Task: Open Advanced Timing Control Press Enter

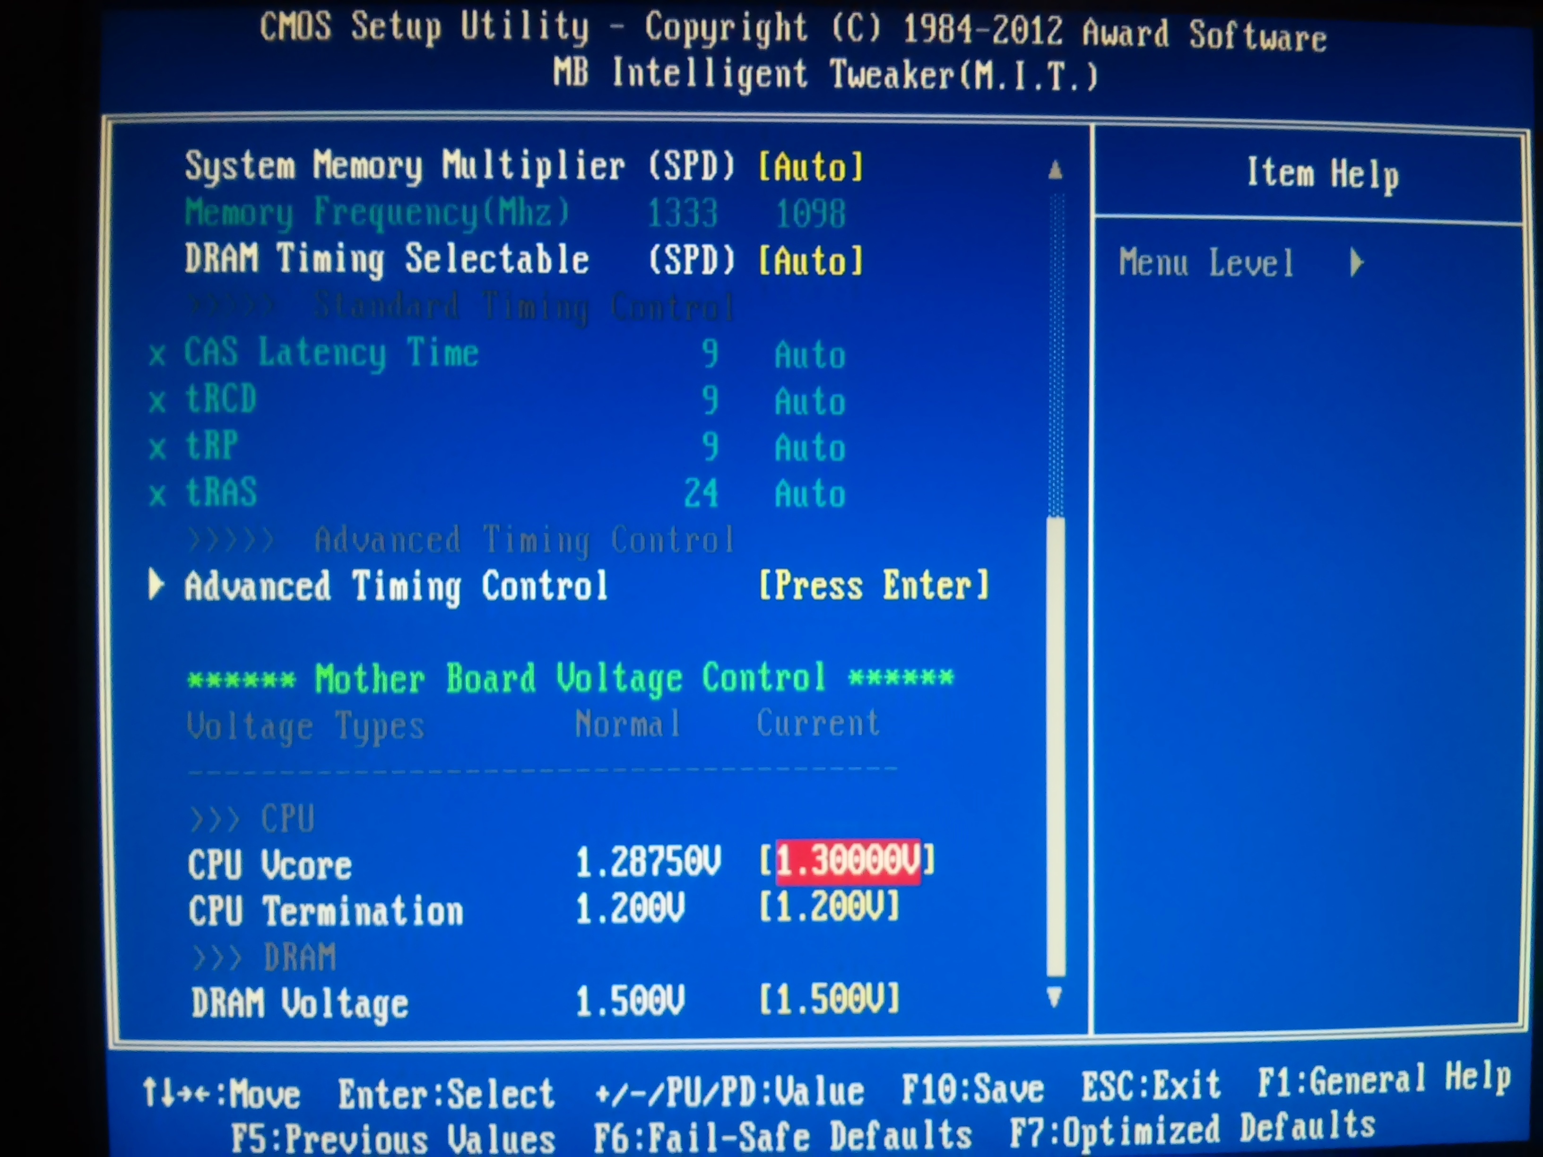Action: (873, 585)
